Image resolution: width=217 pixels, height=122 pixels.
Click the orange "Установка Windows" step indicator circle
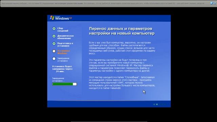(x=54, y=51)
